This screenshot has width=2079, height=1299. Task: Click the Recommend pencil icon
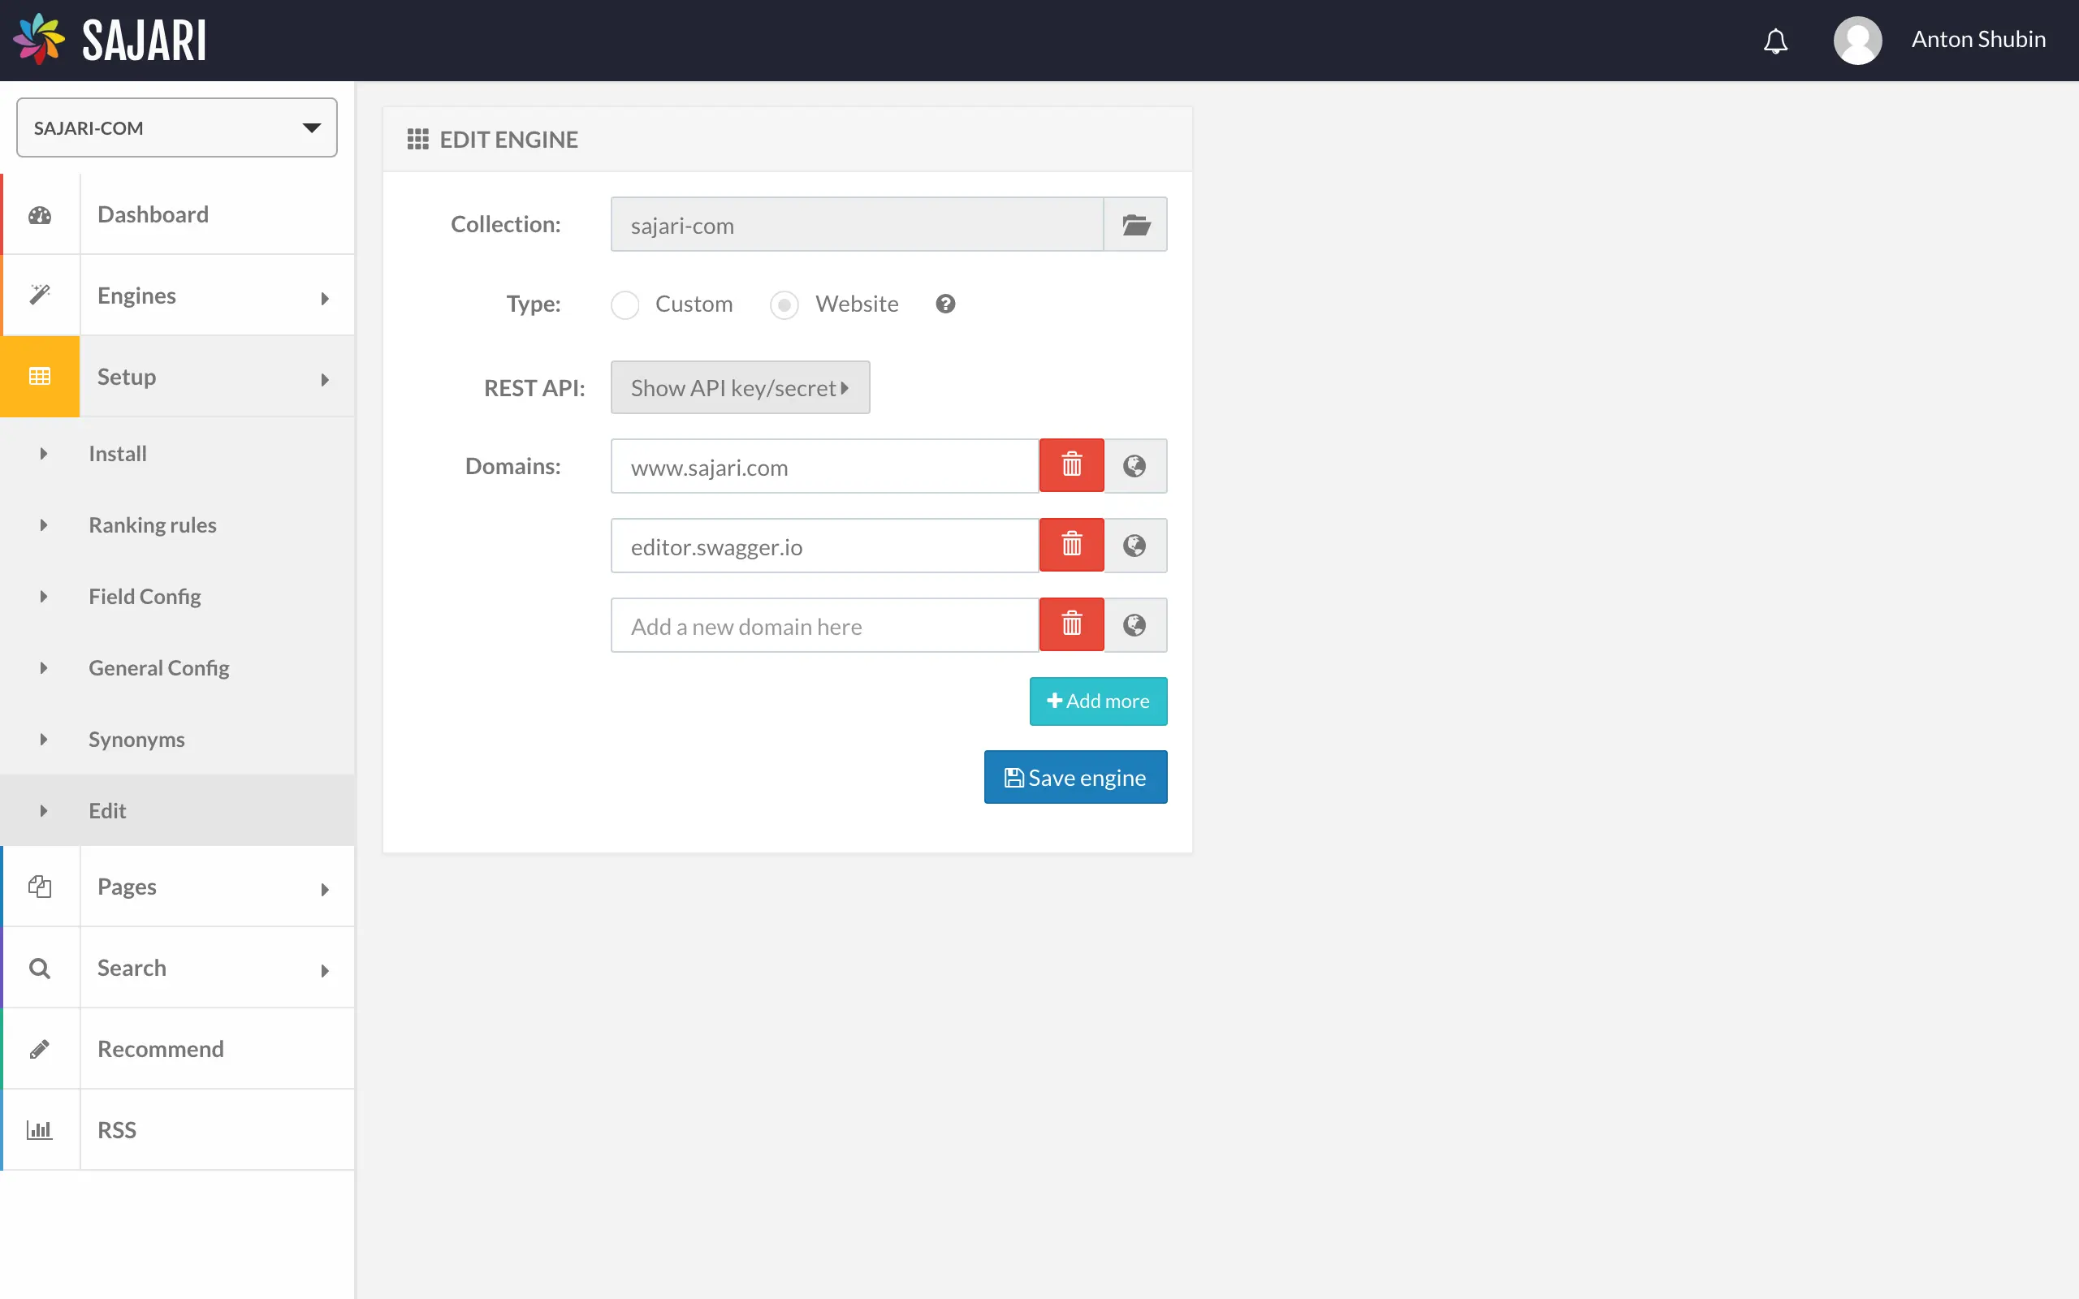point(40,1049)
